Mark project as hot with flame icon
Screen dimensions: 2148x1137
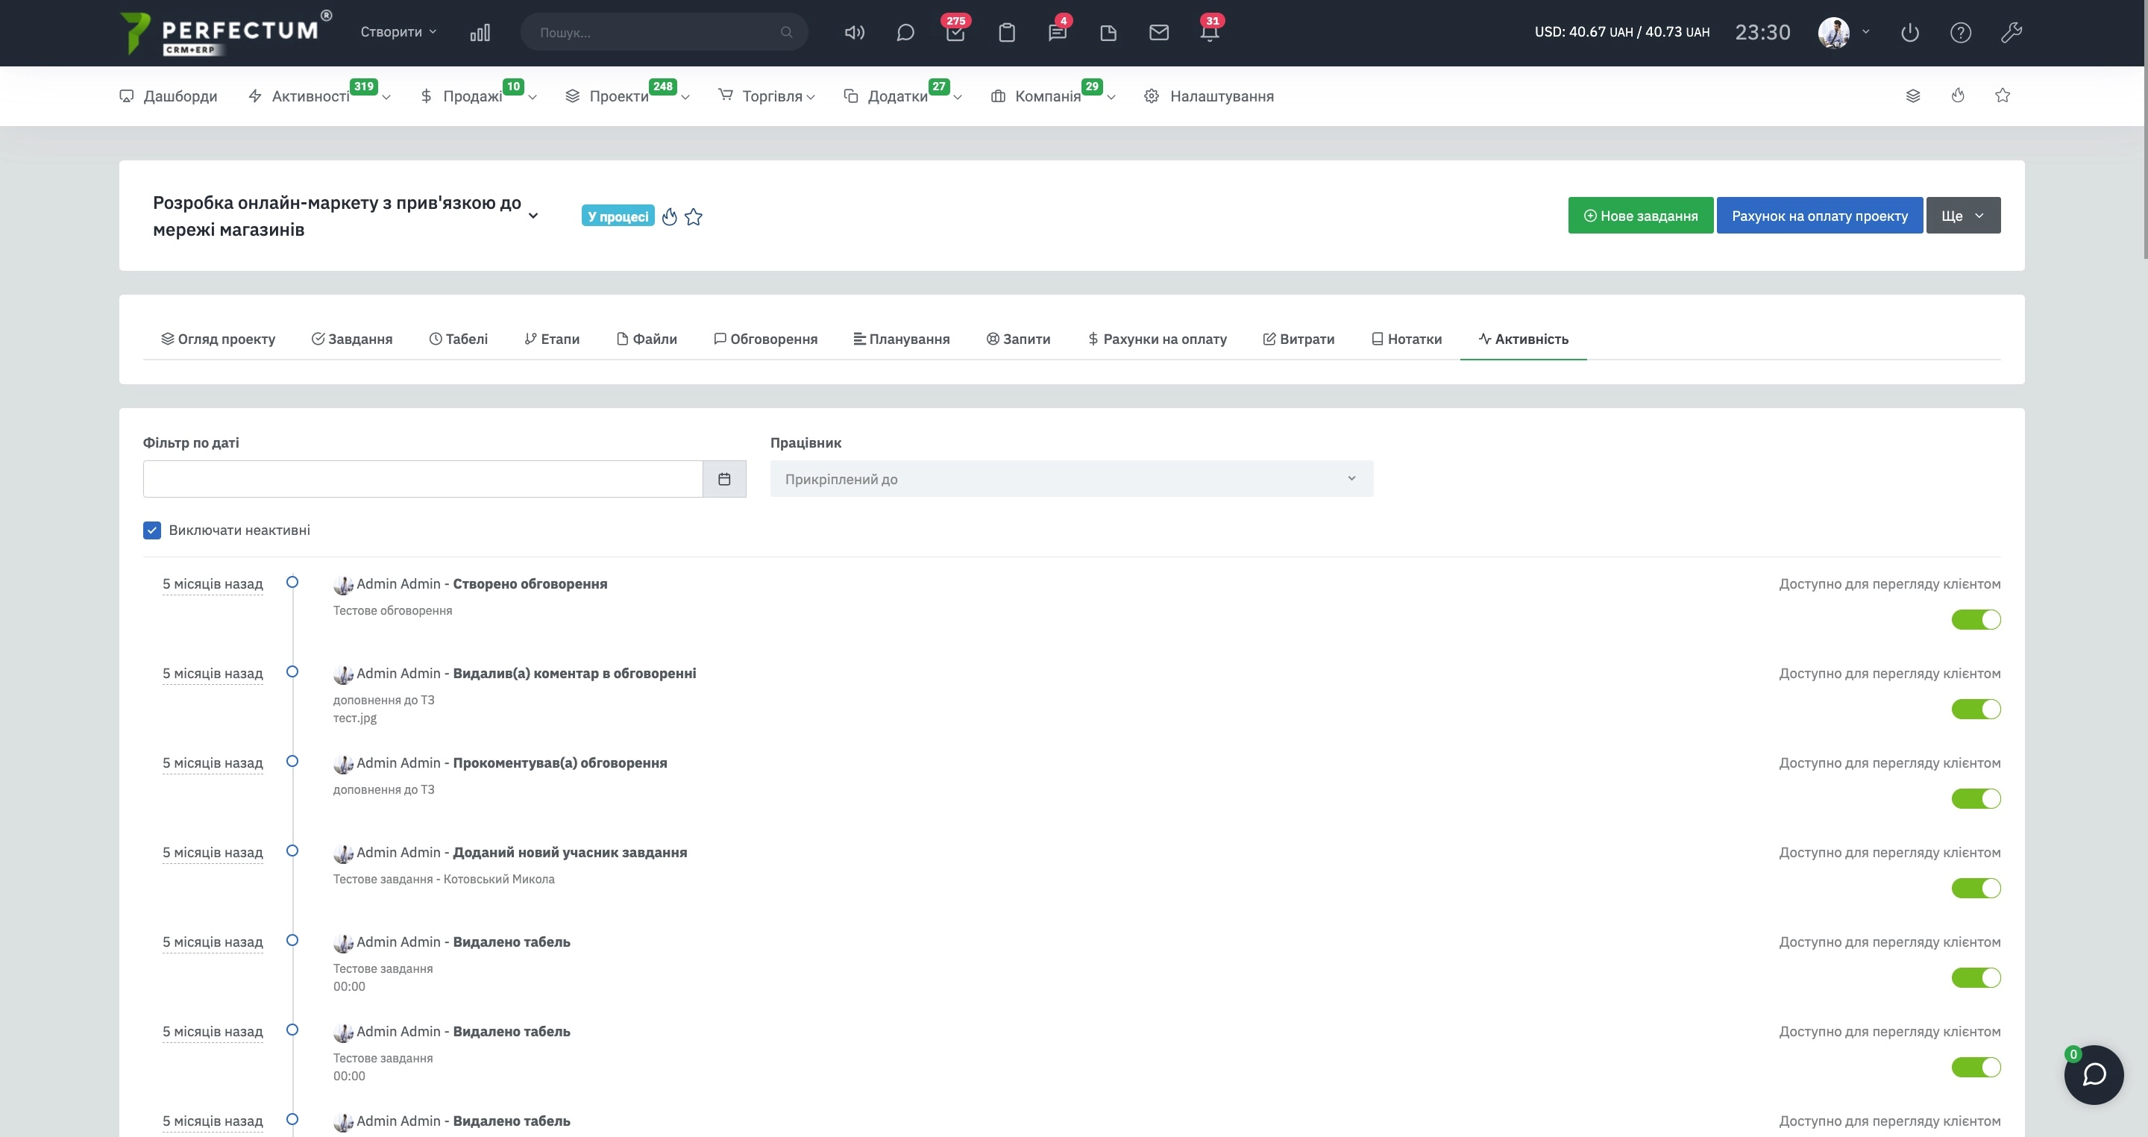(670, 217)
